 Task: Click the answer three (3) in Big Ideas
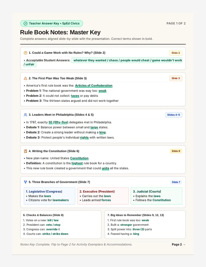click(138, 229)
